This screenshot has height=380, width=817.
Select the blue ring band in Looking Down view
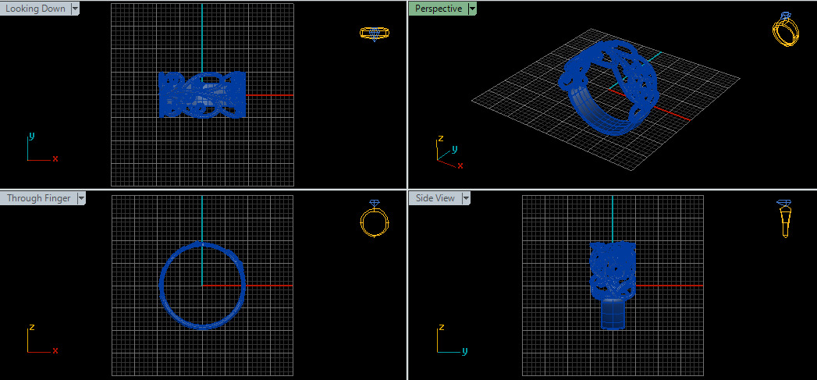[x=202, y=95]
